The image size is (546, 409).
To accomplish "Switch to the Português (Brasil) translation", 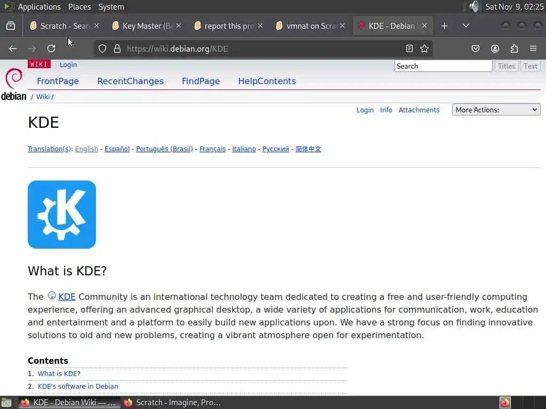I will (164, 149).
